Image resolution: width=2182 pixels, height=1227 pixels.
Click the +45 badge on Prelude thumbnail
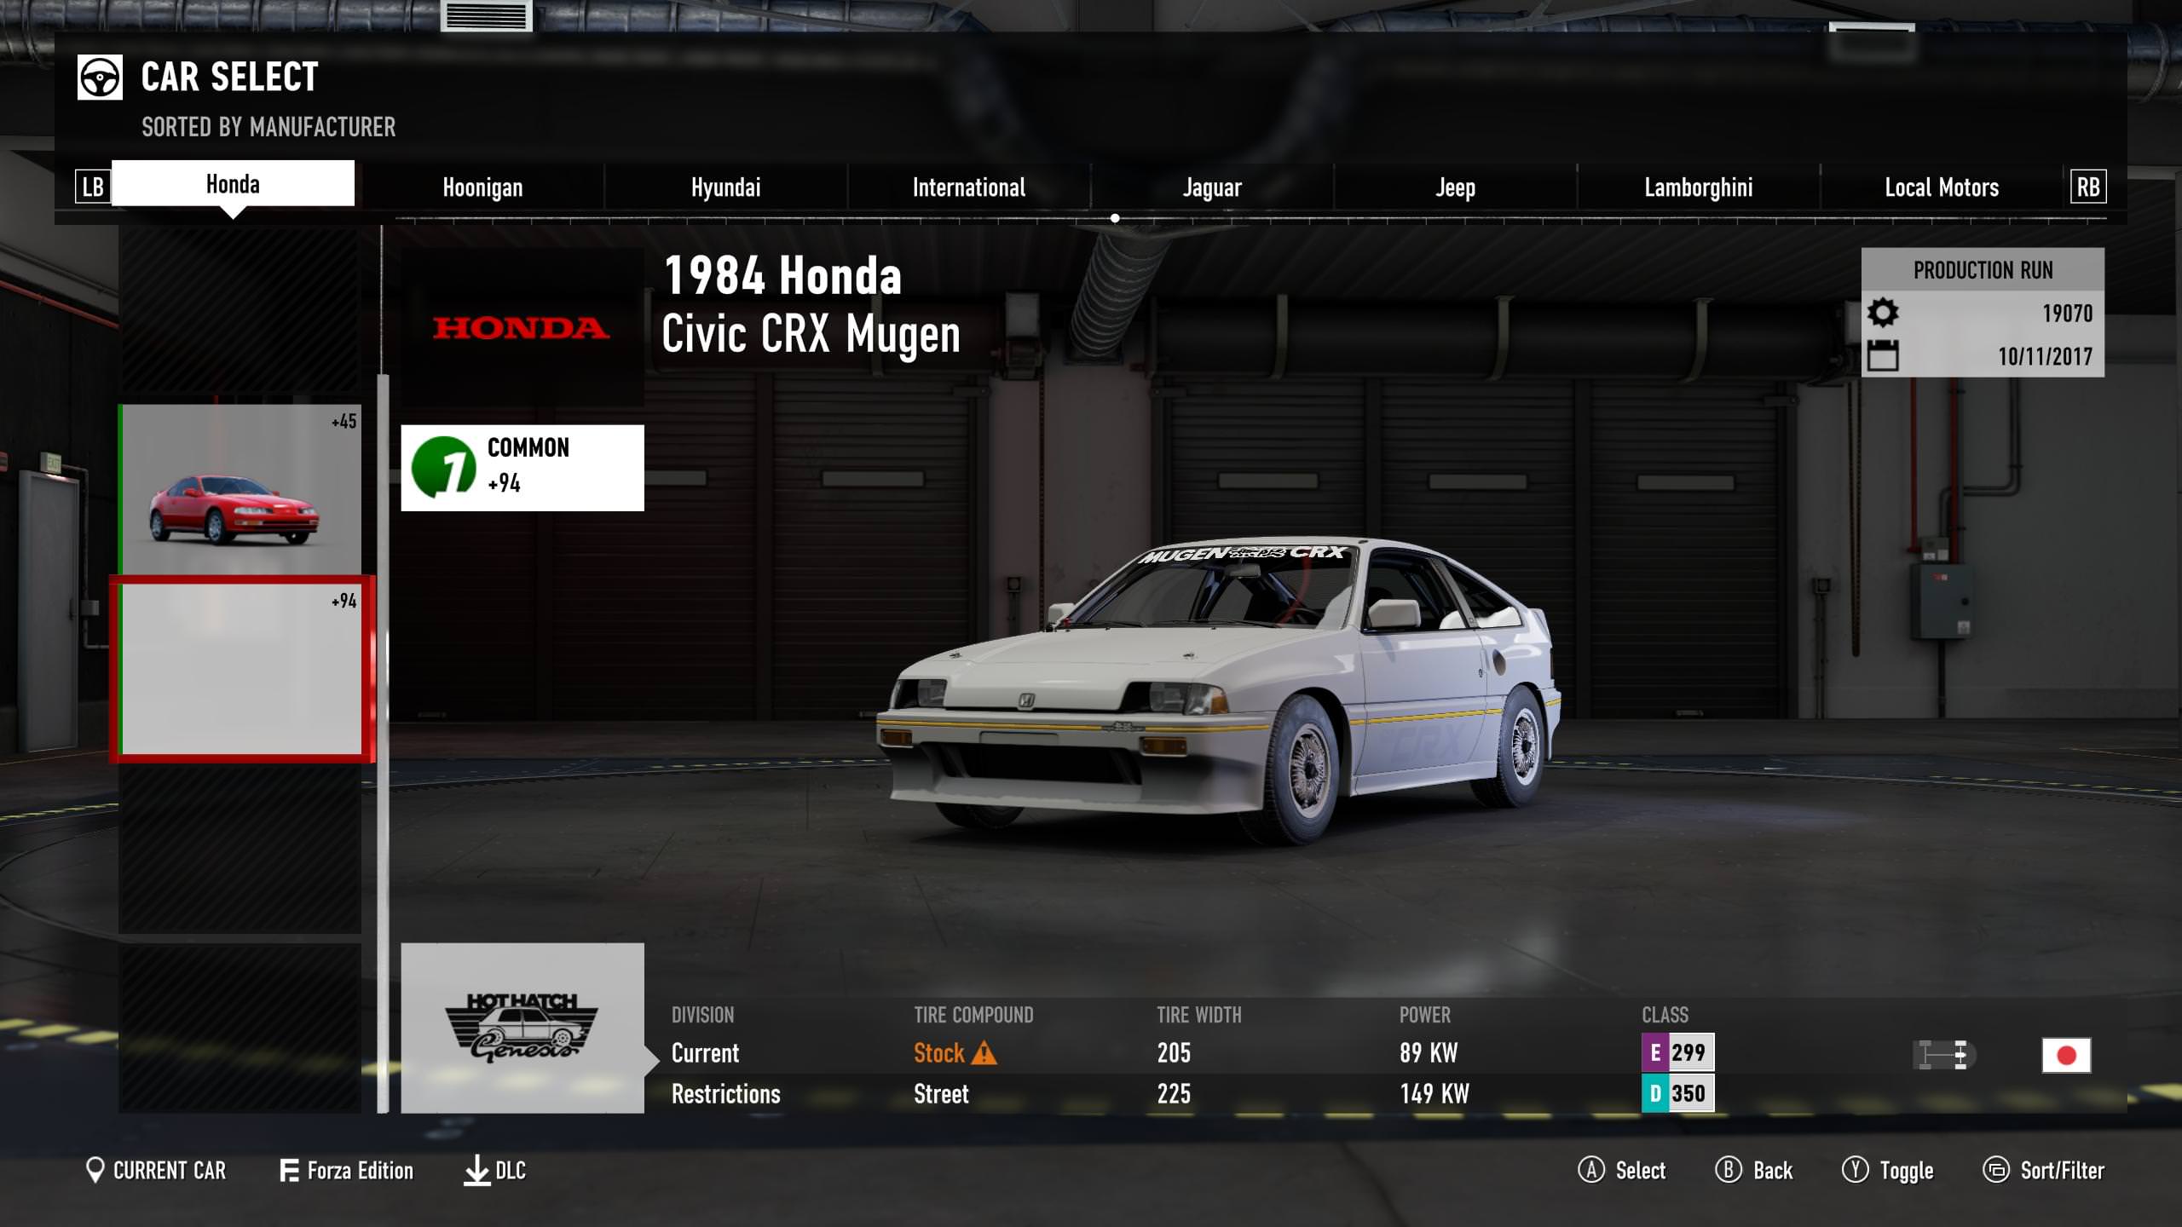[x=344, y=421]
